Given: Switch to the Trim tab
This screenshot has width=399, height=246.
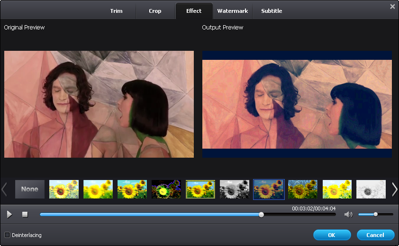Looking at the screenshot, I should pyautogui.click(x=116, y=11).
